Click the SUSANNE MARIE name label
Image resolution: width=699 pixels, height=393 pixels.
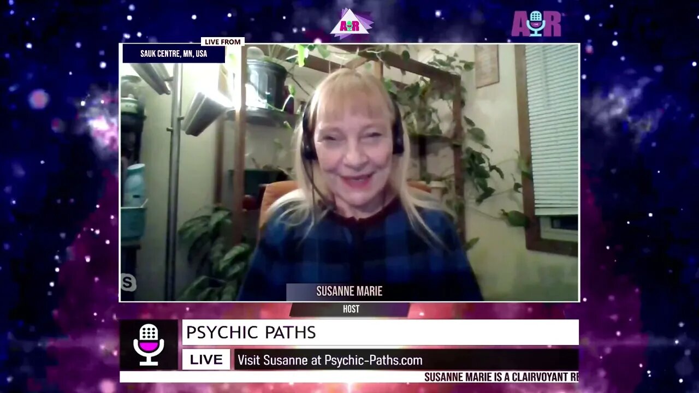(349, 291)
